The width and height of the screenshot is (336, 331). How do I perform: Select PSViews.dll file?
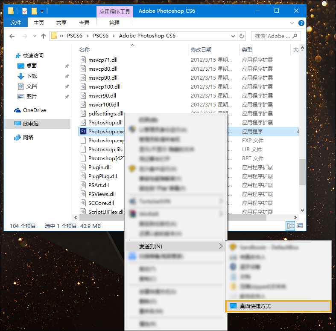pyautogui.click(x=102, y=194)
